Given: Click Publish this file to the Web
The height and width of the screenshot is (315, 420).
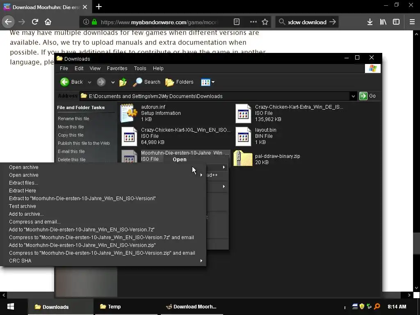Looking at the screenshot, I should pyautogui.click(x=84, y=143).
